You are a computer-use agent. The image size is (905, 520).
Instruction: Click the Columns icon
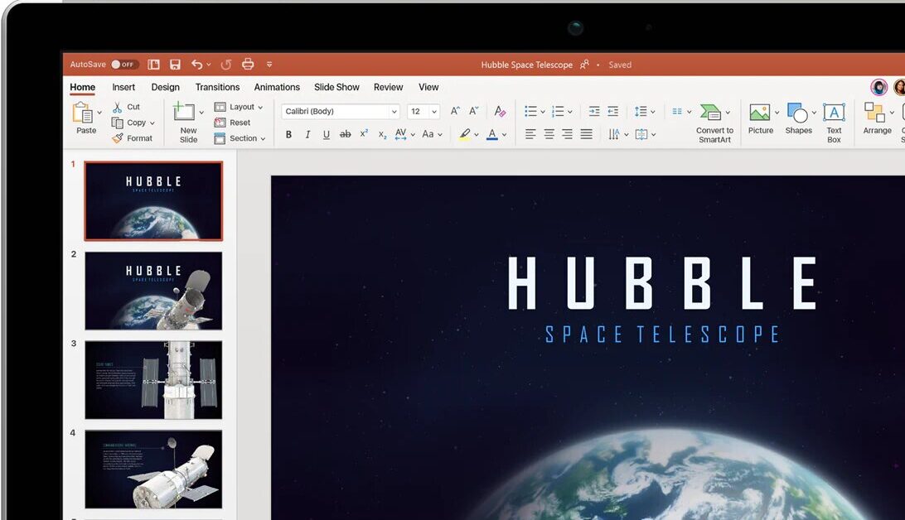point(678,111)
